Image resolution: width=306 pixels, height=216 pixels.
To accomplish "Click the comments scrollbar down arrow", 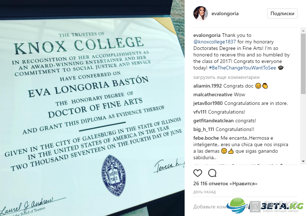I will click(x=303, y=161).
